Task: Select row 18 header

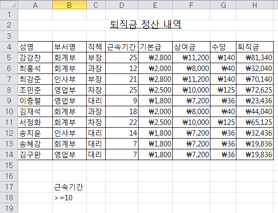Action: click(9, 197)
